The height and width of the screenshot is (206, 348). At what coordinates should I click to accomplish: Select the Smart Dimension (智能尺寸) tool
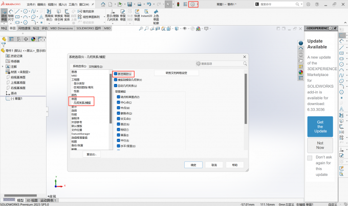11,15
